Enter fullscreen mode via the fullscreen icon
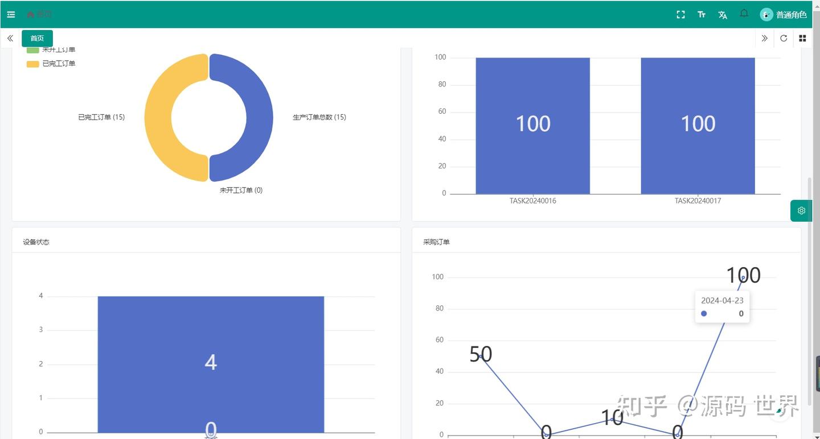 [x=680, y=14]
